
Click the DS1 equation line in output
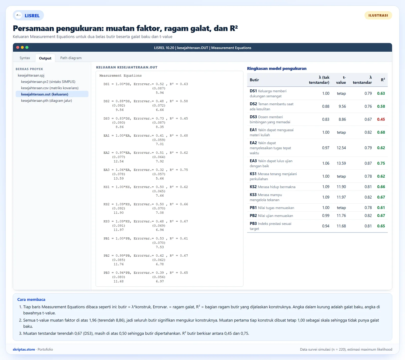pos(146,84)
